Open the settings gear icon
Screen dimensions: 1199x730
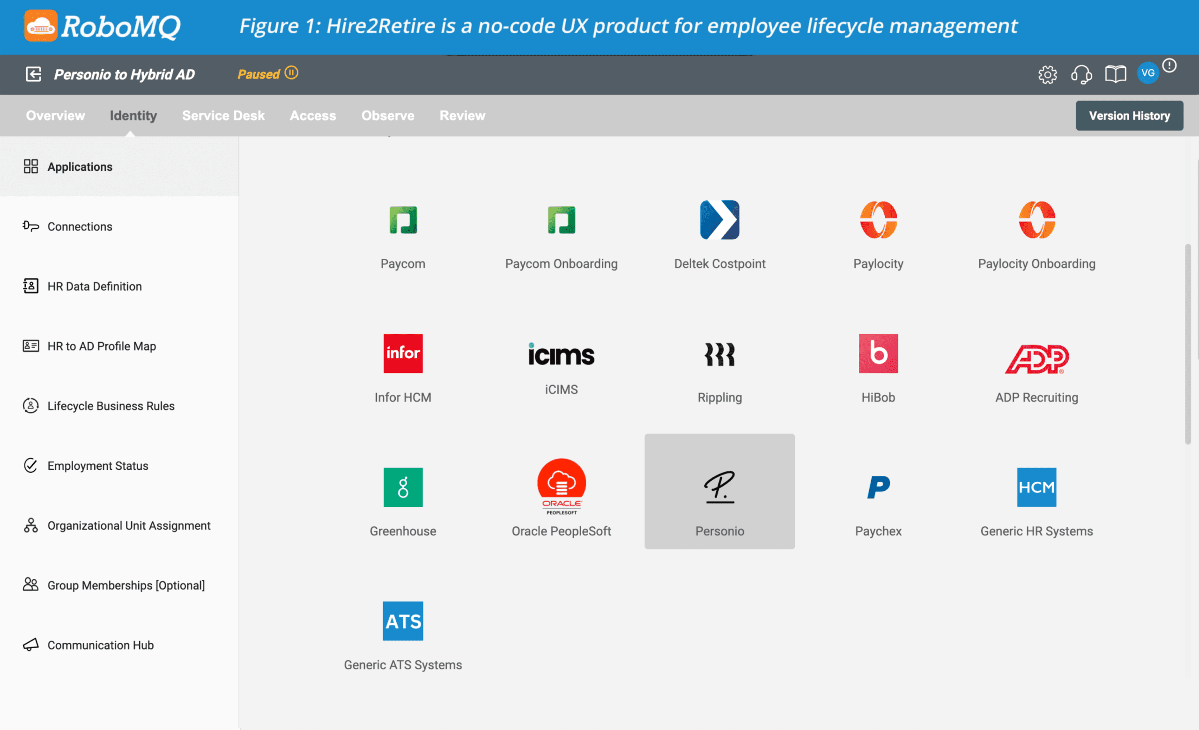(1047, 74)
